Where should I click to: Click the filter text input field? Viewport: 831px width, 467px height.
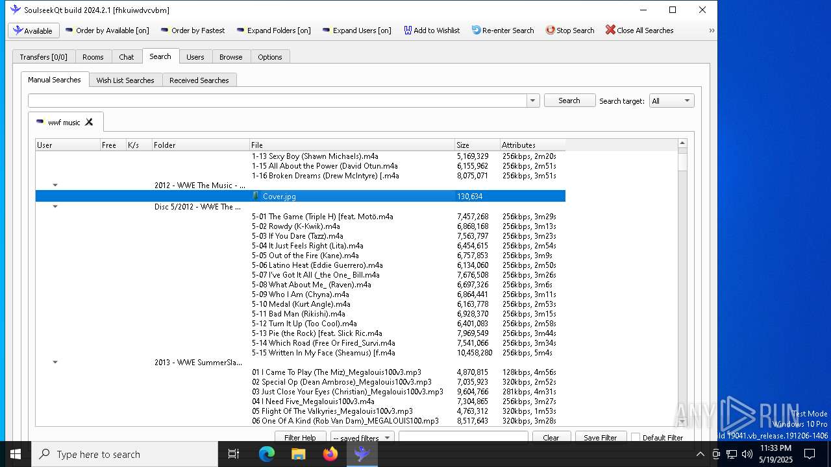click(x=464, y=437)
